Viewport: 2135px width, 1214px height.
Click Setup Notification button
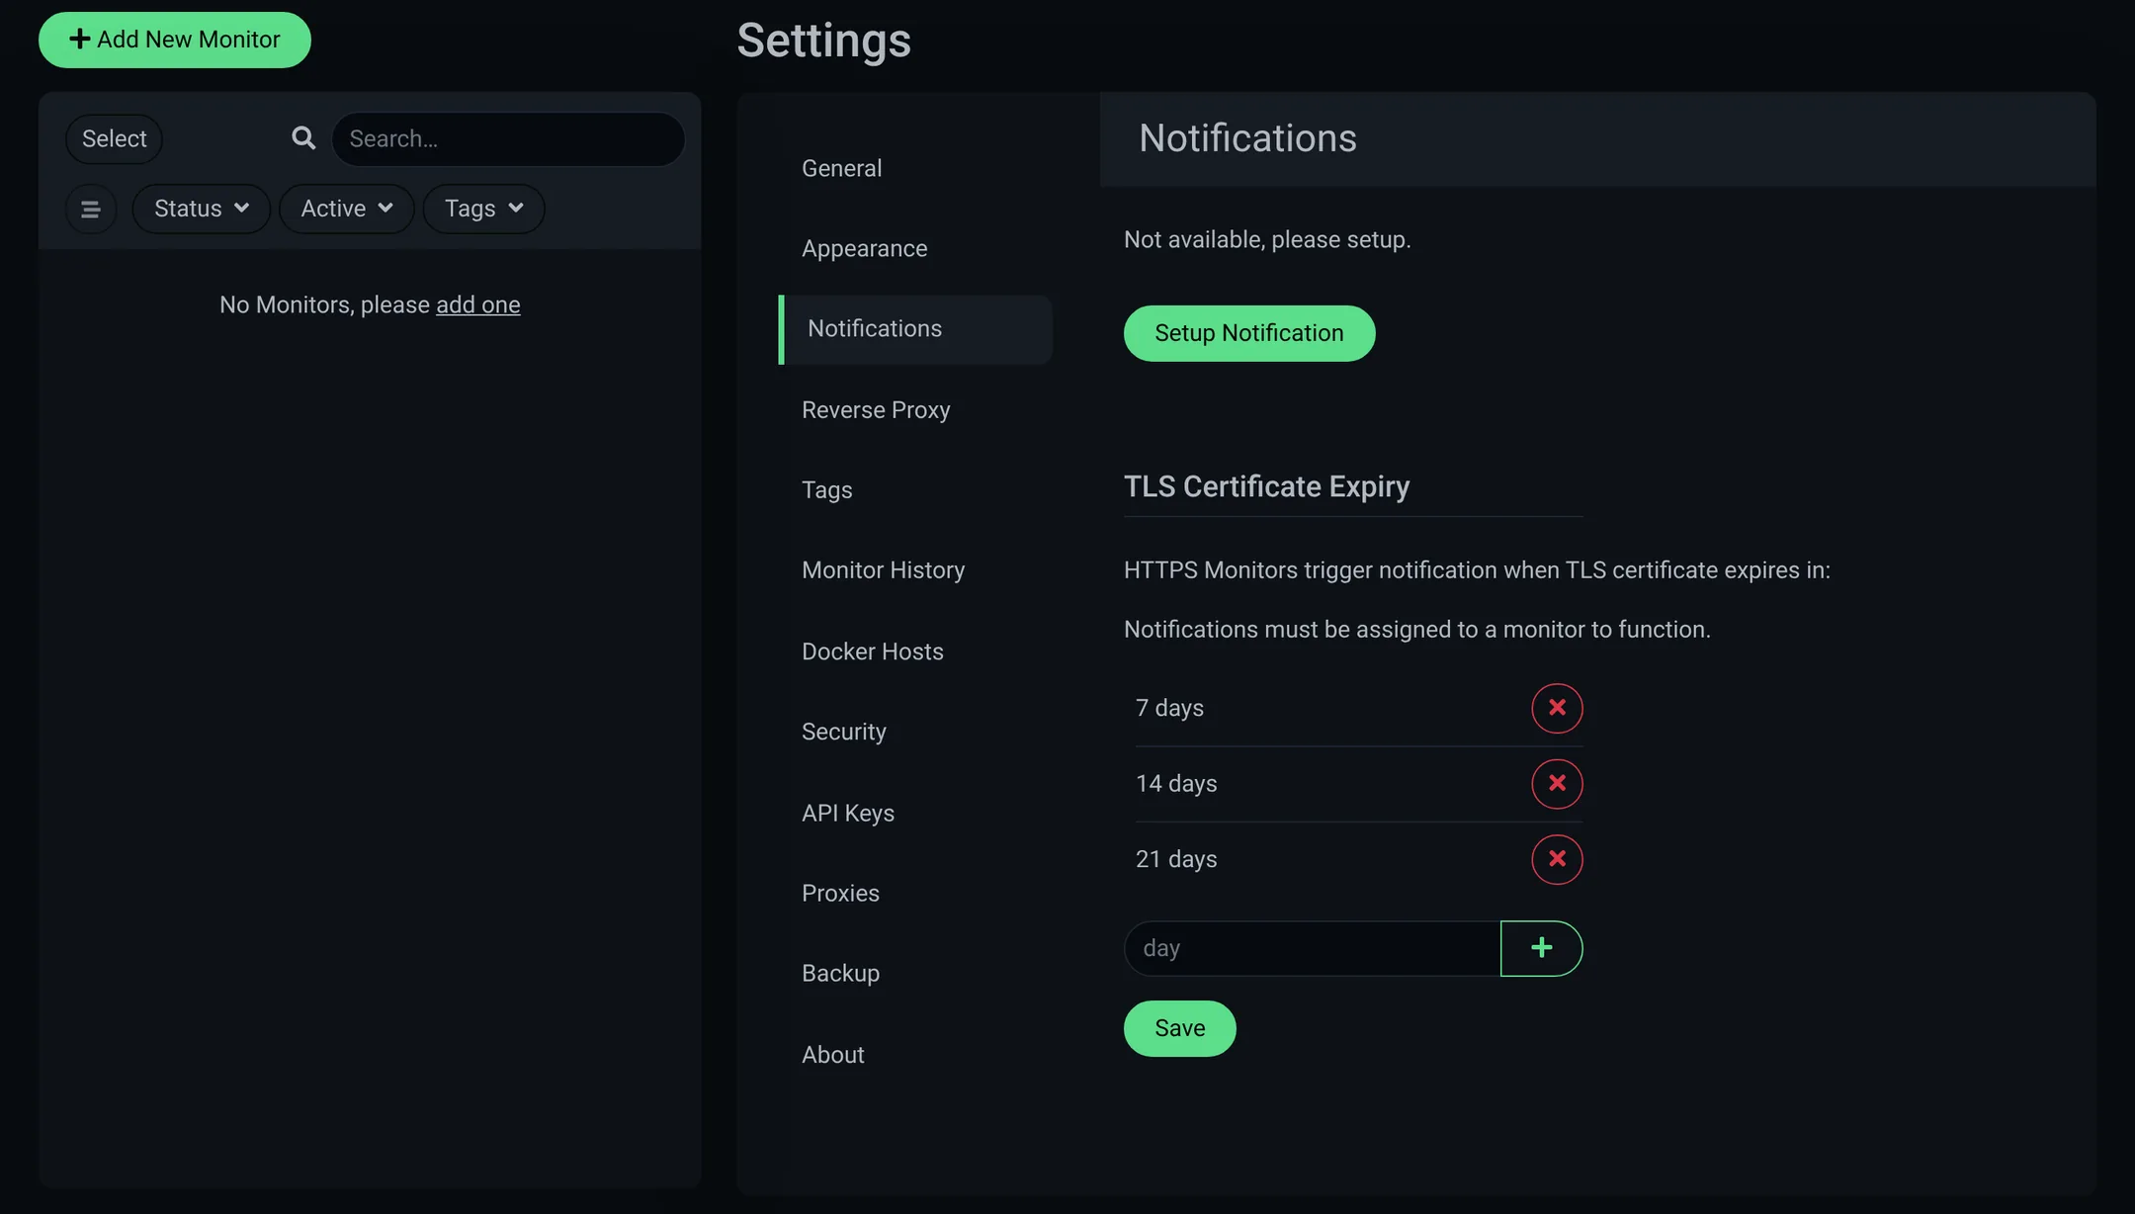click(1249, 333)
